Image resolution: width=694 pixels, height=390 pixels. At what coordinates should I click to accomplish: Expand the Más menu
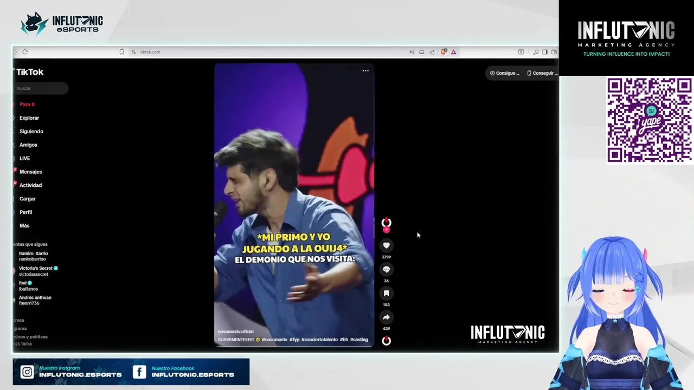24,226
